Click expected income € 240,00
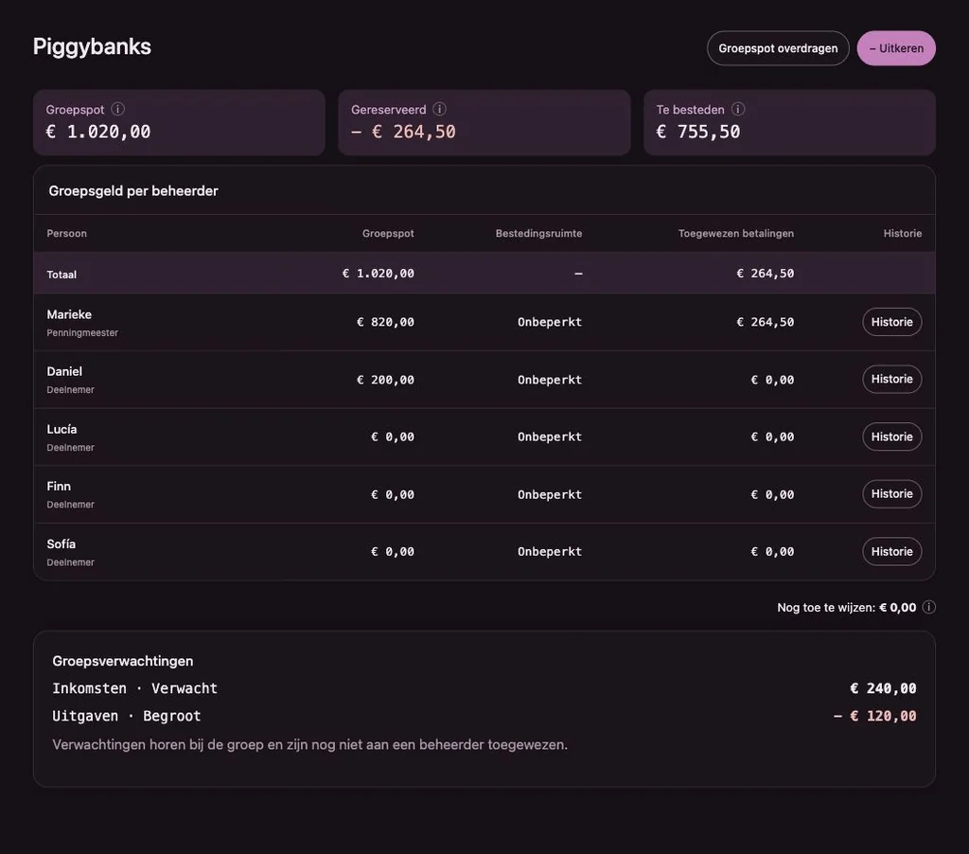This screenshot has width=969, height=854. click(x=883, y=688)
